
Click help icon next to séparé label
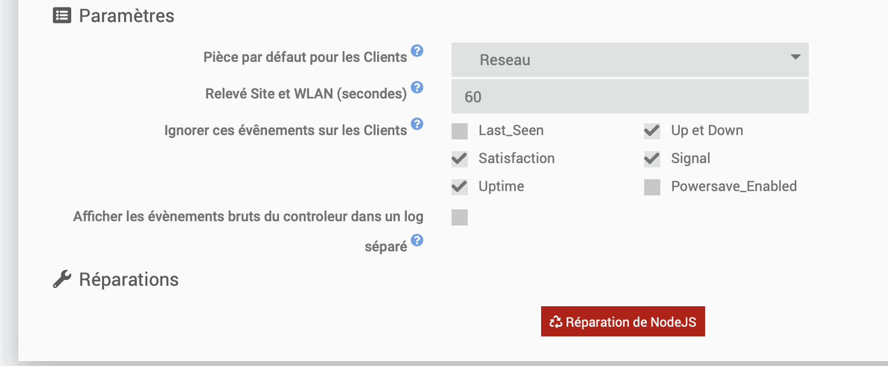point(417,240)
